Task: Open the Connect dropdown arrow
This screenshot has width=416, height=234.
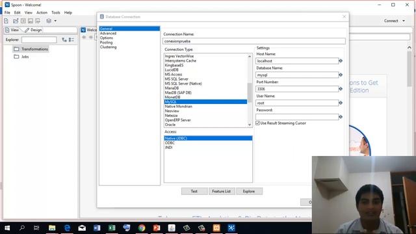Action: 404,21
